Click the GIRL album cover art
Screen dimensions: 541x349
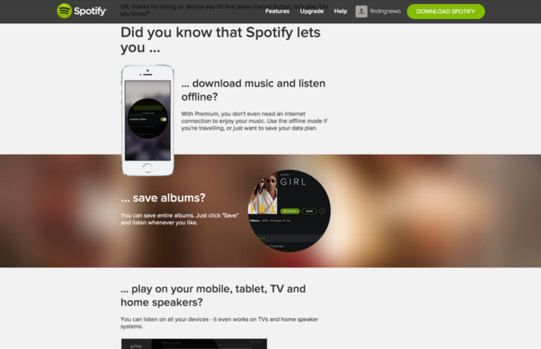[263, 193]
